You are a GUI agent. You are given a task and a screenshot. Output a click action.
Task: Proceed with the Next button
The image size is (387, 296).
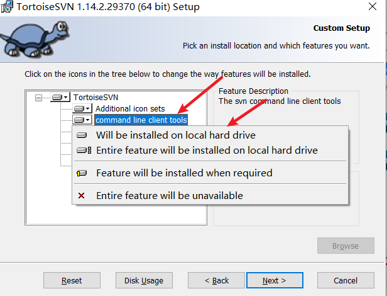[275, 280]
